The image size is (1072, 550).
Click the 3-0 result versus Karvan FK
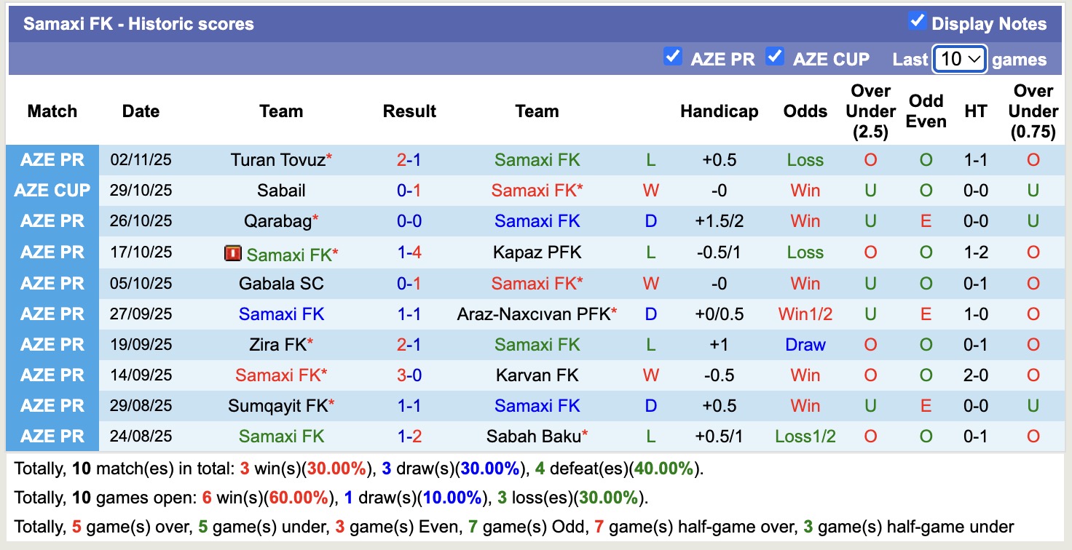409,375
